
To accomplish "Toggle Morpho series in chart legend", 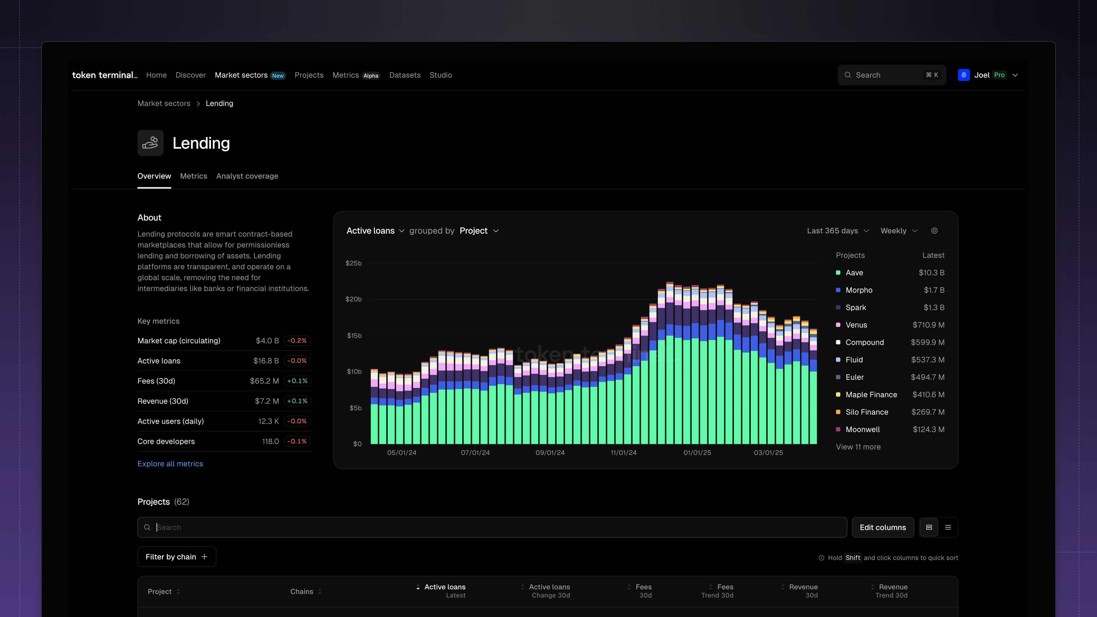I will (x=890, y=290).
